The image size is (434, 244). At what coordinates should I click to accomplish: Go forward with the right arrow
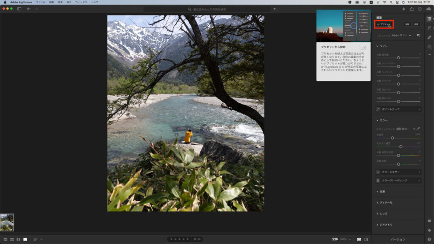pyautogui.click(x=36, y=9)
